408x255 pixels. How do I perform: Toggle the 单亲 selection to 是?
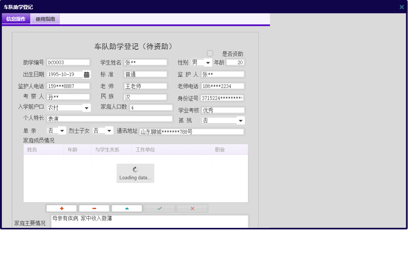[62, 131]
